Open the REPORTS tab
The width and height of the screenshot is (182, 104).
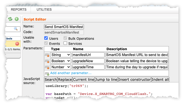pos(19,9)
